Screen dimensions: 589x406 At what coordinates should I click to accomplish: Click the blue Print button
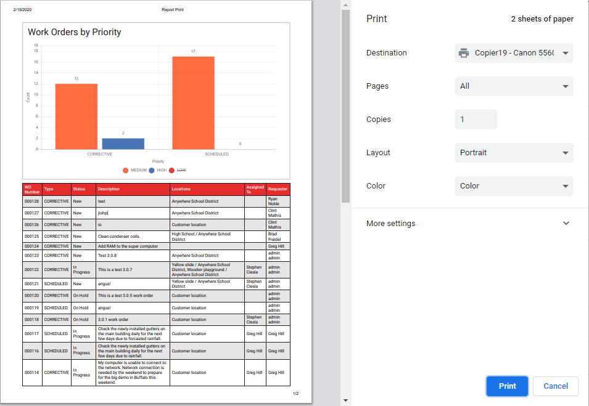tap(507, 386)
